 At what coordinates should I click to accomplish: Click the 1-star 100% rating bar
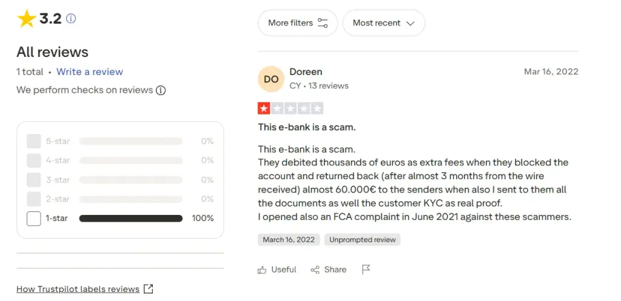tap(131, 219)
